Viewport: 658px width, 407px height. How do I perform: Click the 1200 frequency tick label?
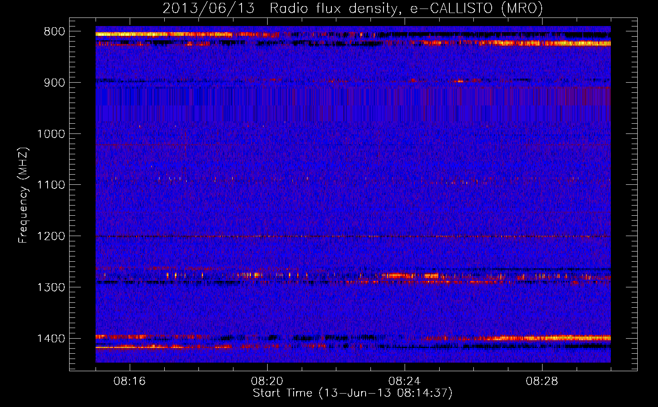[x=51, y=236]
